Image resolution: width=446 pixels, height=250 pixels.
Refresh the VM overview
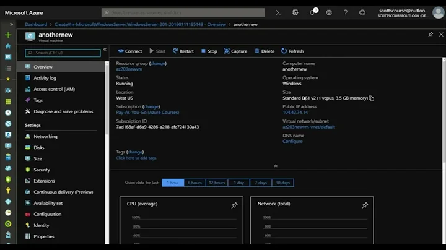tap(292, 51)
